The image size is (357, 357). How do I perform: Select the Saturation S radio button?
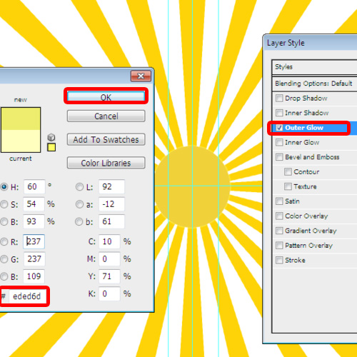[x=4, y=204]
